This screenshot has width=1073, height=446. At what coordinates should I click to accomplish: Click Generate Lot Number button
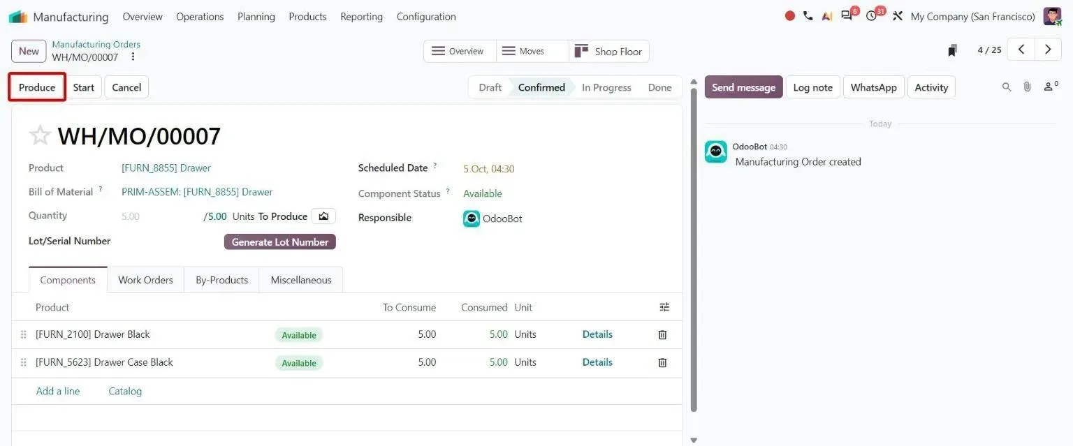pos(280,242)
